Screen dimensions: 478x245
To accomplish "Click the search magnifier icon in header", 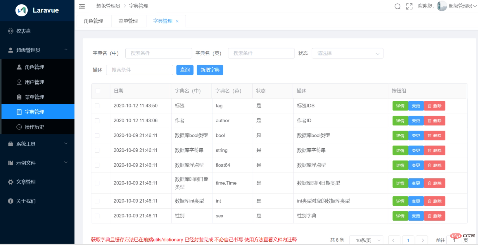I will tap(398, 6).
